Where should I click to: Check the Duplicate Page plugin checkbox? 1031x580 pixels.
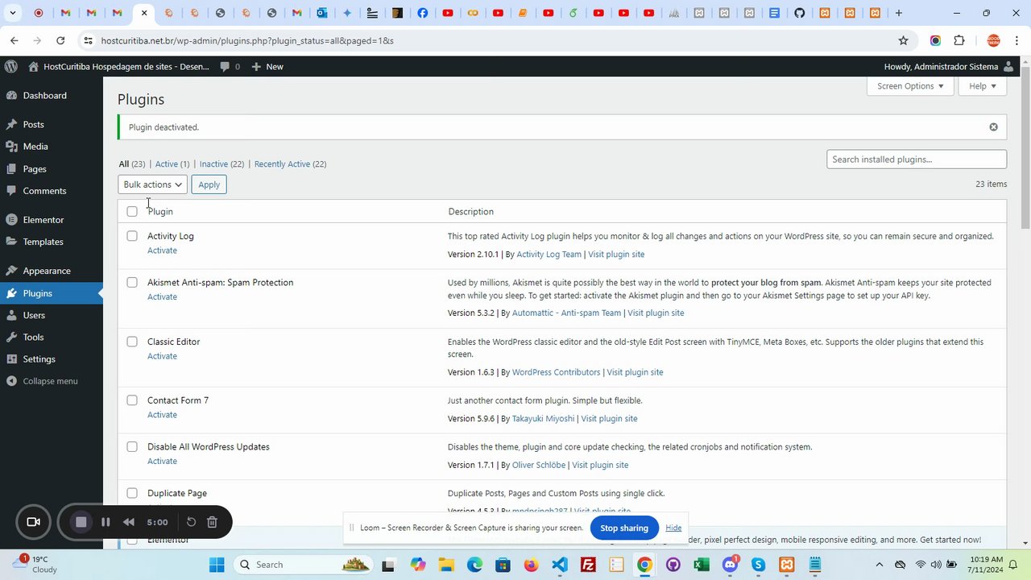pos(132,493)
